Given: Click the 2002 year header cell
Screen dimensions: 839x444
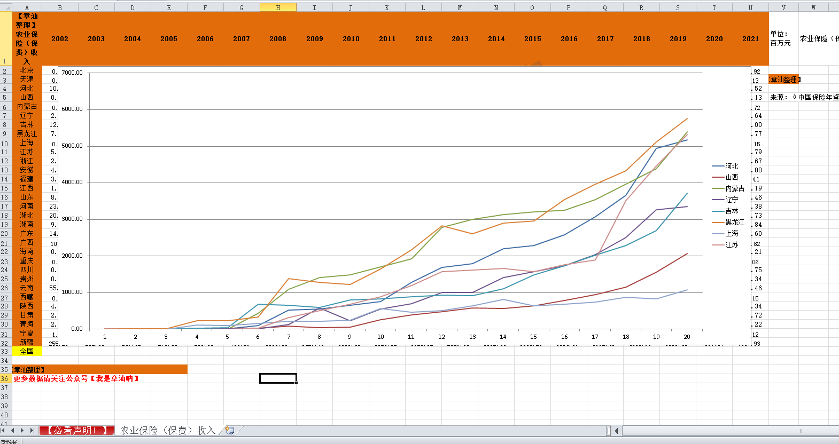Looking at the screenshot, I should point(60,39).
